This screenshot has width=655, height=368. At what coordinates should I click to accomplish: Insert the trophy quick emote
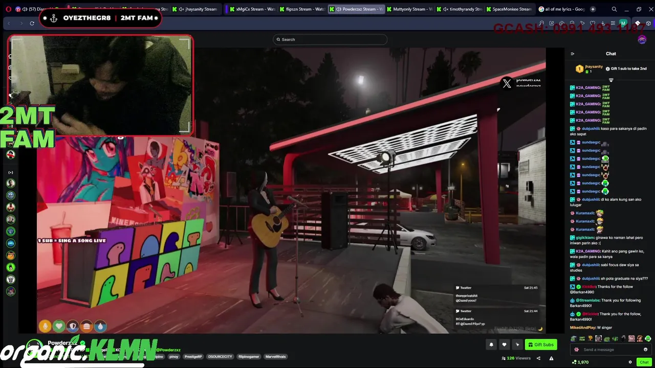(591, 338)
